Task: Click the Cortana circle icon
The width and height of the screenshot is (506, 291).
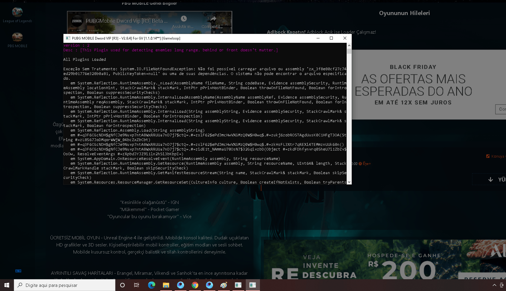Action: click(122, 285)
